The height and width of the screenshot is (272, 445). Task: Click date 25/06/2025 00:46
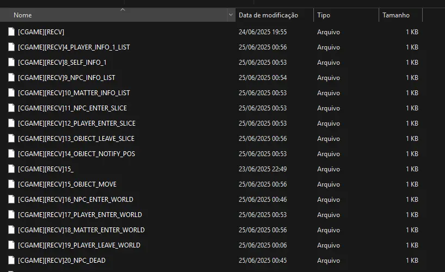(263, 199)
